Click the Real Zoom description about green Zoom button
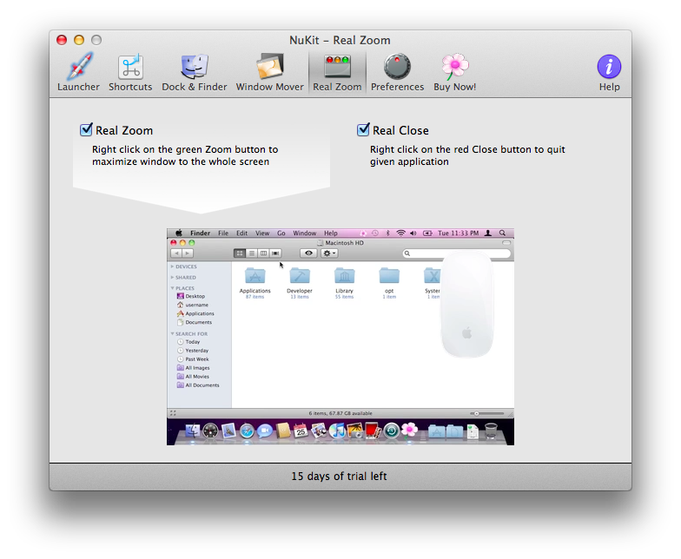 (x=185, y=155)
